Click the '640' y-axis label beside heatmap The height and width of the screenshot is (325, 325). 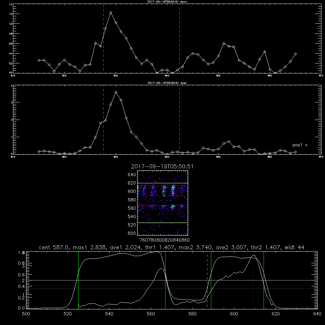pos(132,175)
